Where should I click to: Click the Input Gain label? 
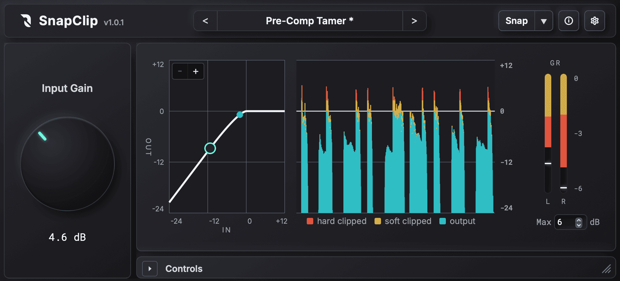(67, 88)
